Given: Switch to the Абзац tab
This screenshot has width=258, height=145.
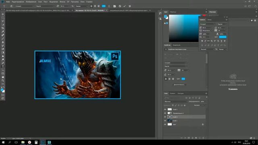Looking at the screenshot, I should click(210, 20).
